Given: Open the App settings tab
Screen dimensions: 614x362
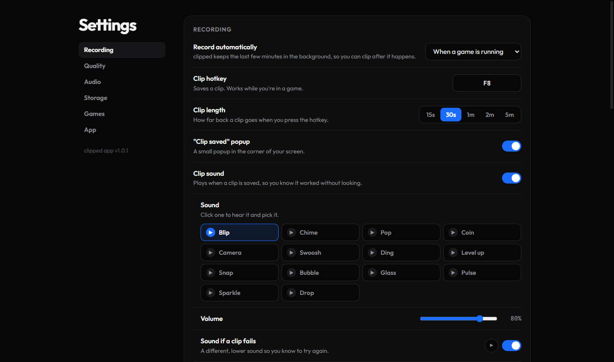Looking at the screenshot, I should pos(122,130).
